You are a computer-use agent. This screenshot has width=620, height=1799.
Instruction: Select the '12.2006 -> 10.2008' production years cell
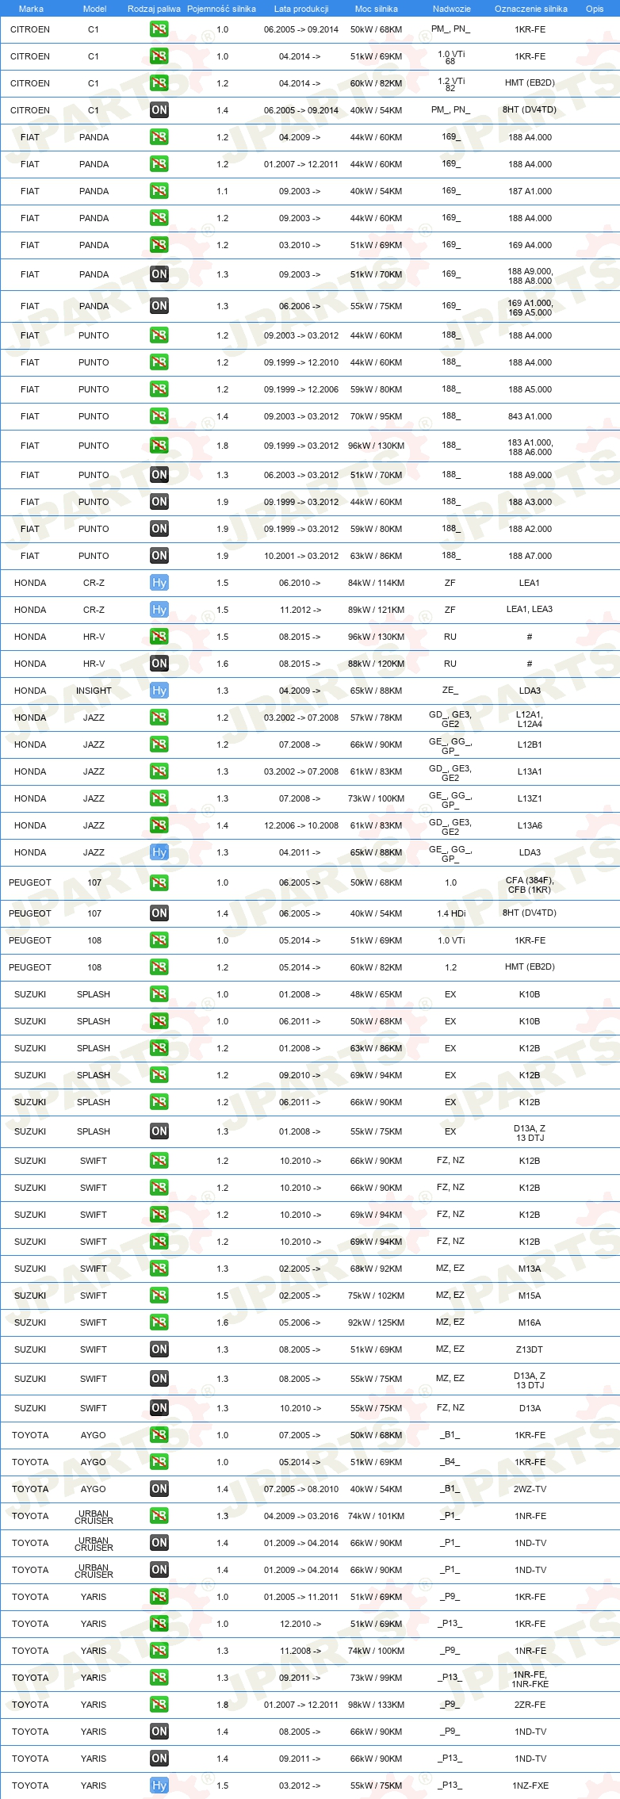click(x=301, y=825)
